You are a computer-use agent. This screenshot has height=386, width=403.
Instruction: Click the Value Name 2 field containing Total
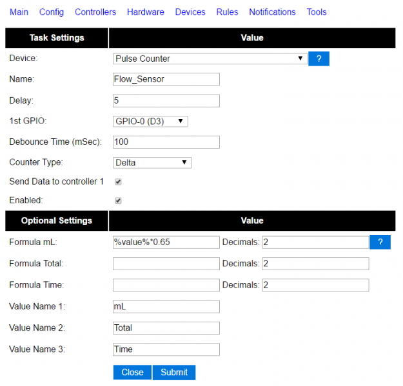[166, 328]
